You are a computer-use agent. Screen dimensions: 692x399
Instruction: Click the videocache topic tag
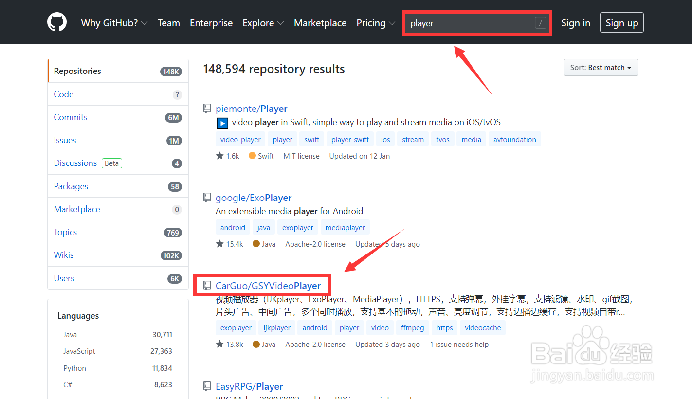483,328
